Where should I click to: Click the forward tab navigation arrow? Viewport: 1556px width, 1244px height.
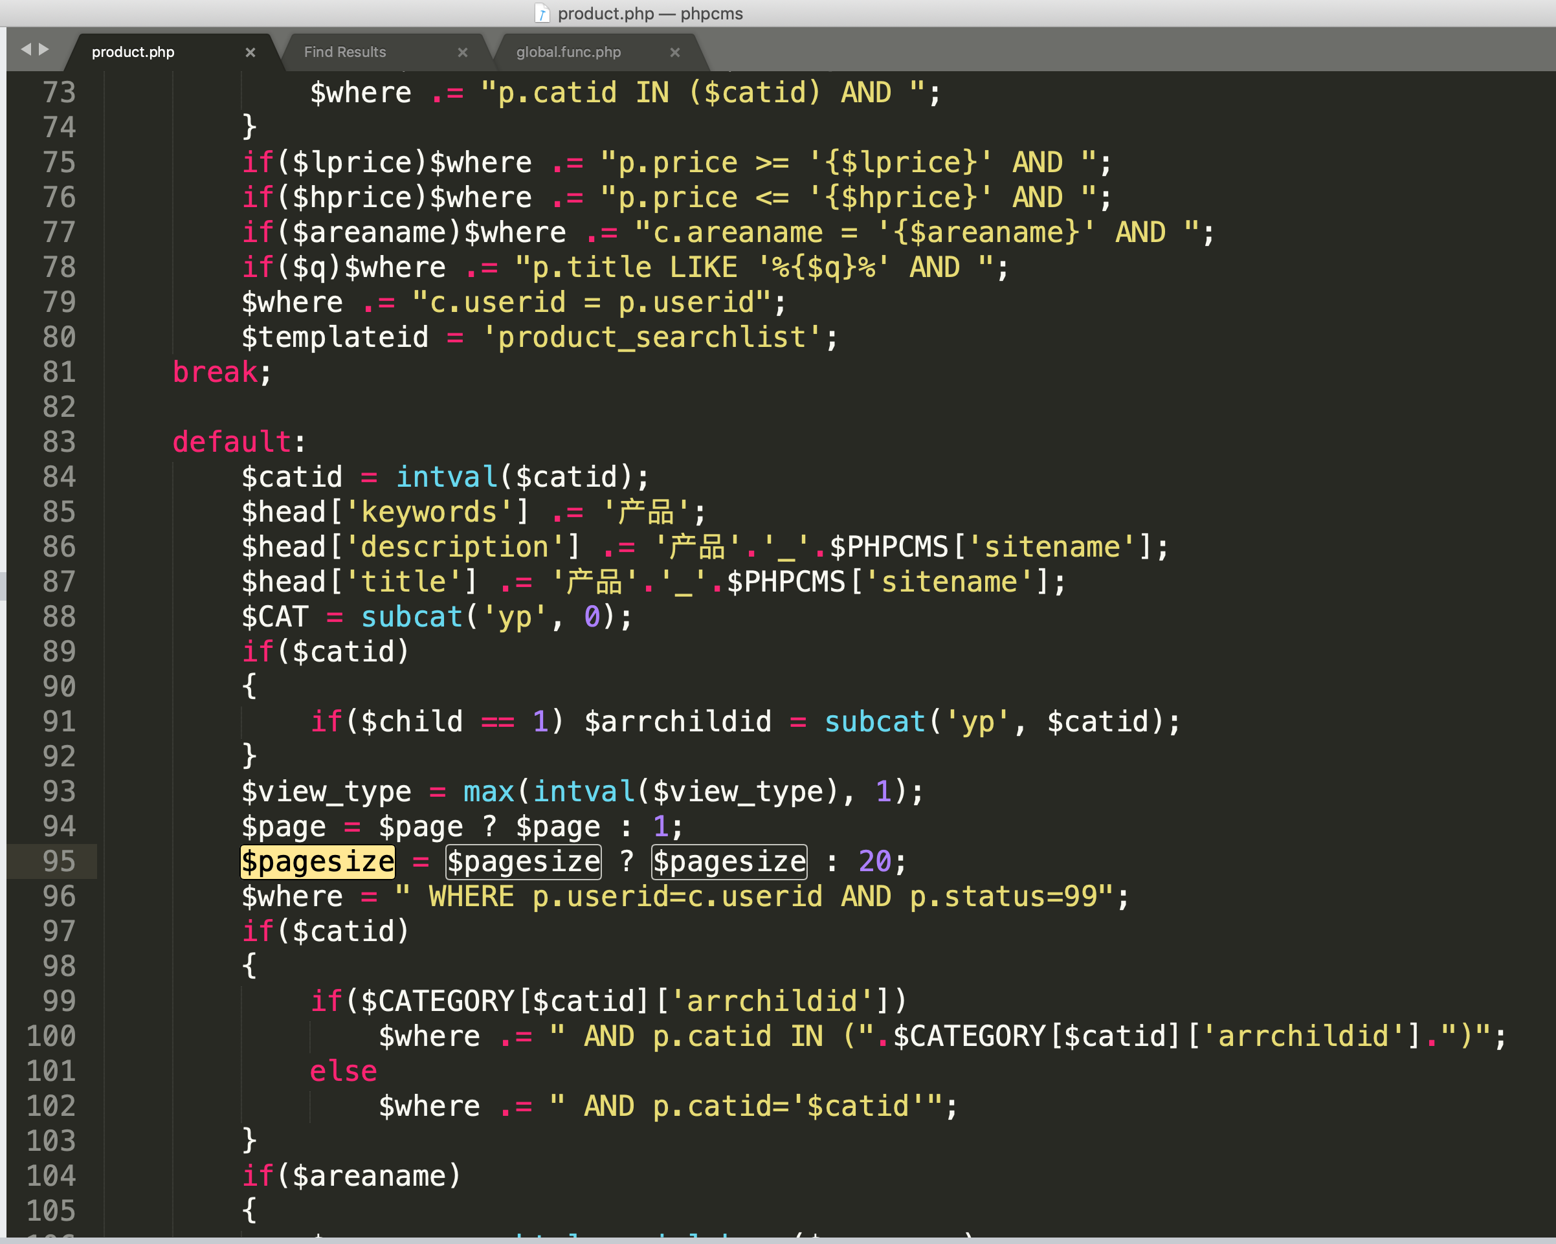[x=44, y=49]
